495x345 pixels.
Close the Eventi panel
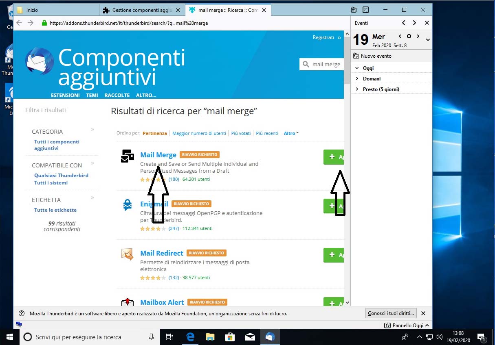point(427,23)
